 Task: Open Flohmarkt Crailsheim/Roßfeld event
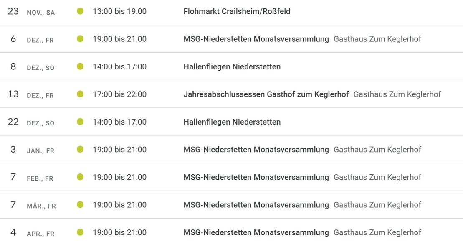point(237,11)
